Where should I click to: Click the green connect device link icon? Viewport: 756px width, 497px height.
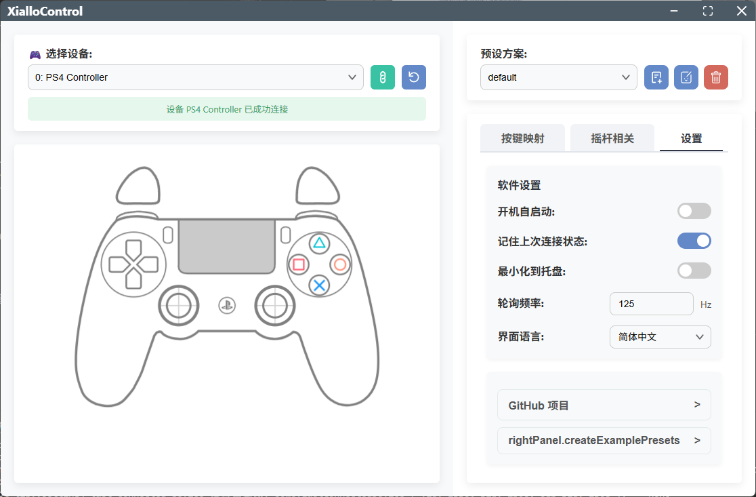click(382, 77)
